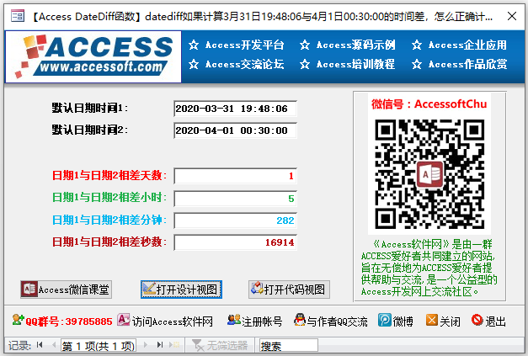Viewport: 528px width, 356px height.
Task: Click the 无筛选器 filter indicator
Action: coord(220,346)
